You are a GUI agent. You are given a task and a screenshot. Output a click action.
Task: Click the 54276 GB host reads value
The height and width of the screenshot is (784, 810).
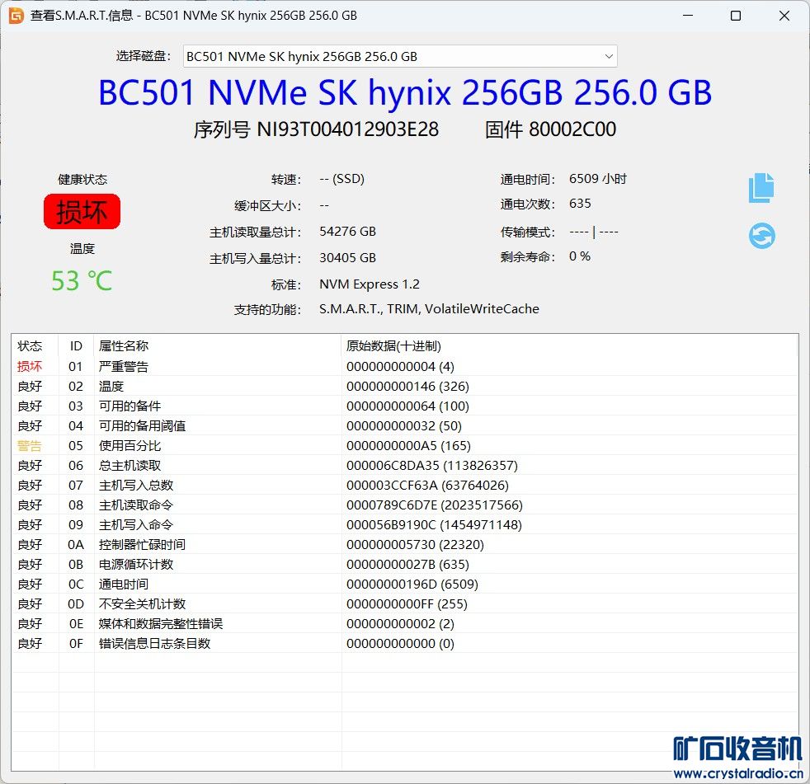[347, 232]
